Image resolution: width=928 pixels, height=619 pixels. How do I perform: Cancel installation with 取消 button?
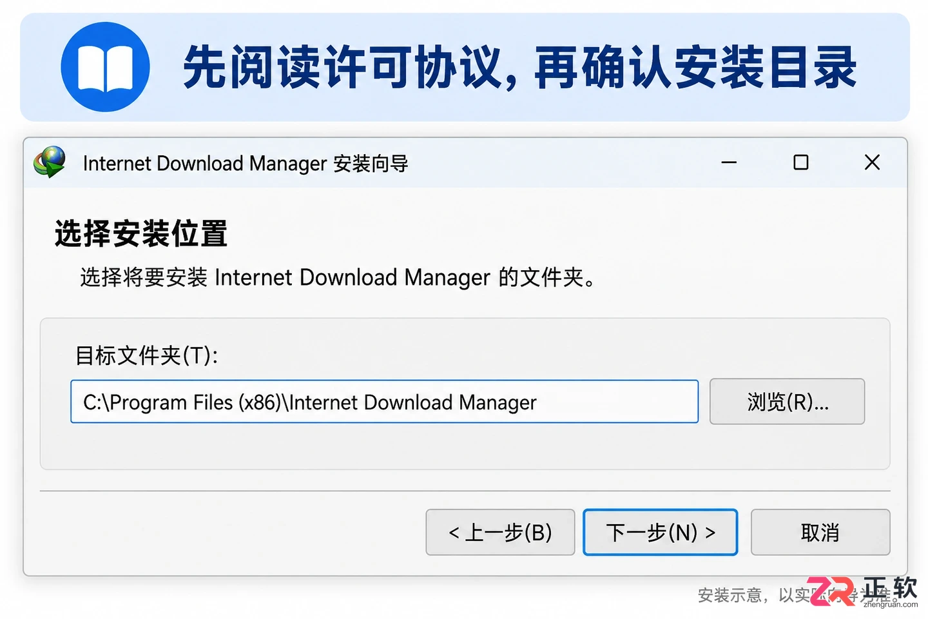820,533
